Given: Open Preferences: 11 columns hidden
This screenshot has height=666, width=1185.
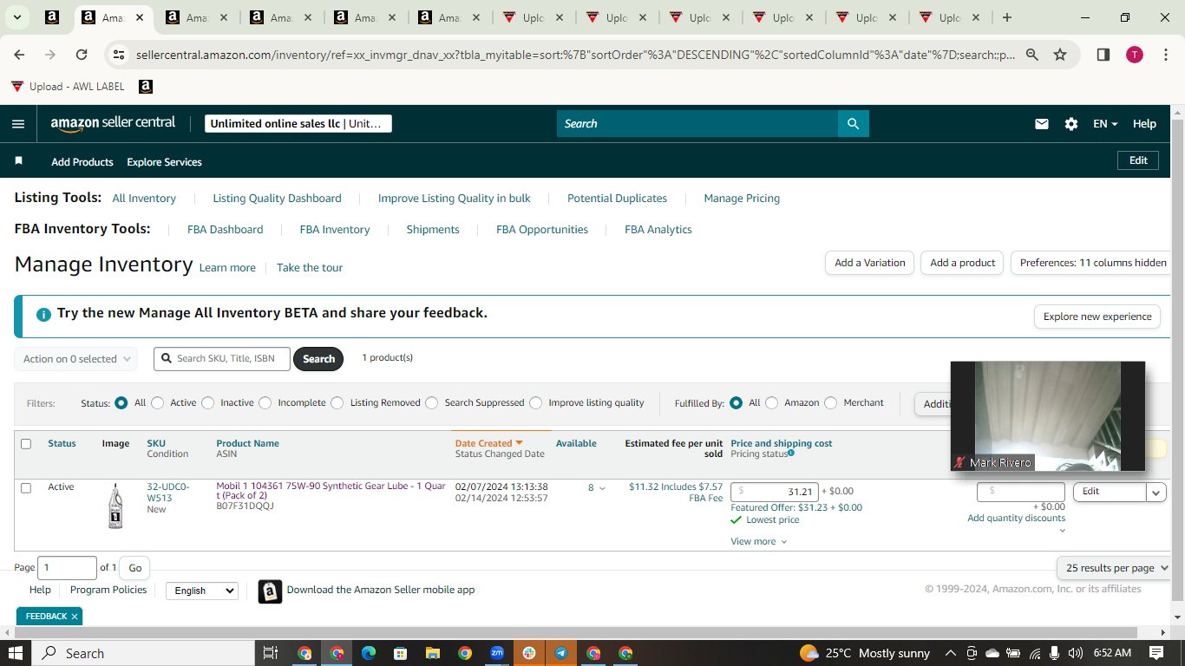Looking at the screenshot, I should [x=1092, y=263].
